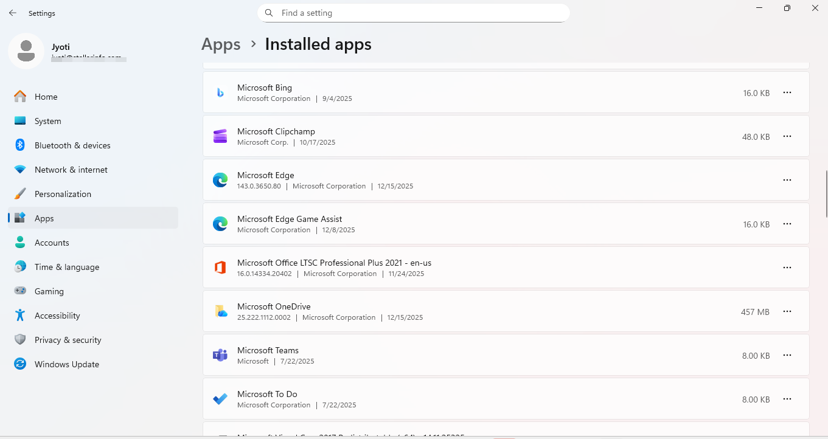Click the Microsoft Clipchamp app icon

220,136
